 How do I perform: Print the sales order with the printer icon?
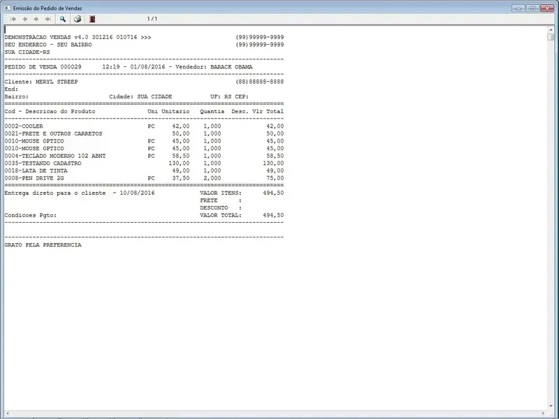pos(78,19)
